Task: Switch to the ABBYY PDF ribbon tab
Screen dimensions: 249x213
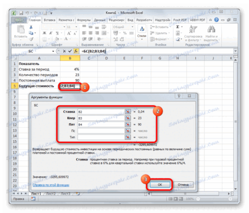Action: [x=197, y=20]
